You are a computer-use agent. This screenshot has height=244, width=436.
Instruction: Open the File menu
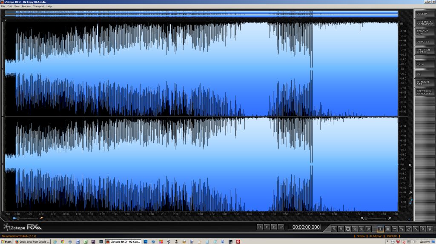coord(3,6)
